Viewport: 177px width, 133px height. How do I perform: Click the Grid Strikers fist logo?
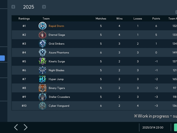pos(43,44)
